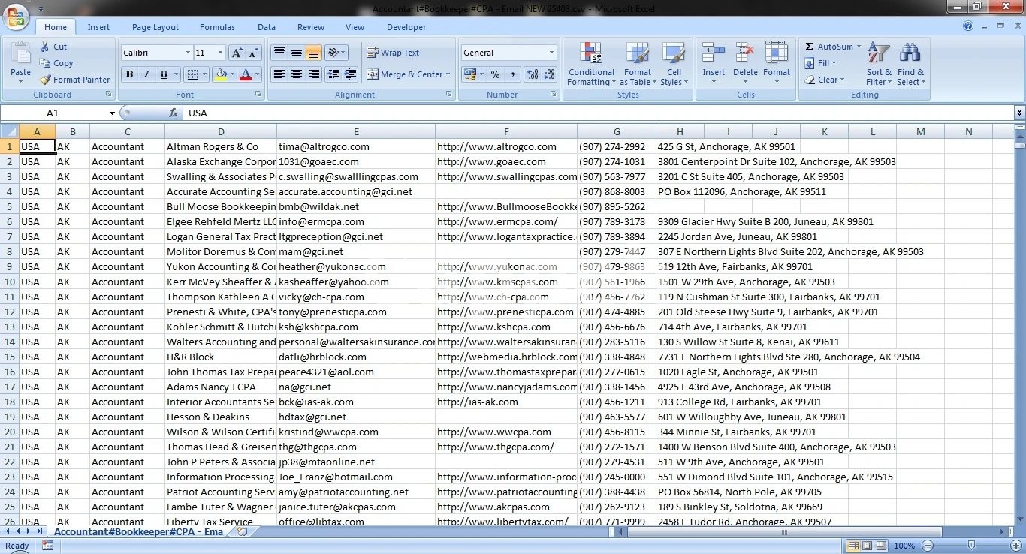Toggle Bold formatting
This screenshot has height=554, width=1026.
129,74
